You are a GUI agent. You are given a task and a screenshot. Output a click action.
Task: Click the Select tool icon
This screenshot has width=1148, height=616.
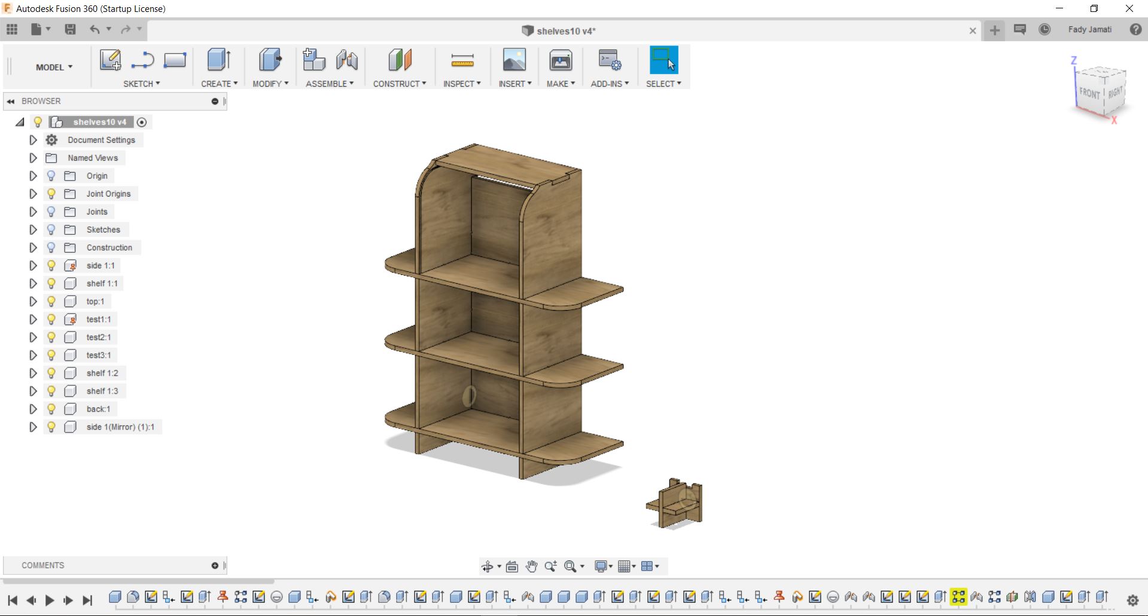pyautogui.click(x=663, y=60)
